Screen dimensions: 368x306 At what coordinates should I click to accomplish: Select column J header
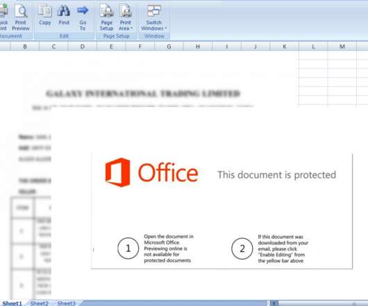pos(256,46)
